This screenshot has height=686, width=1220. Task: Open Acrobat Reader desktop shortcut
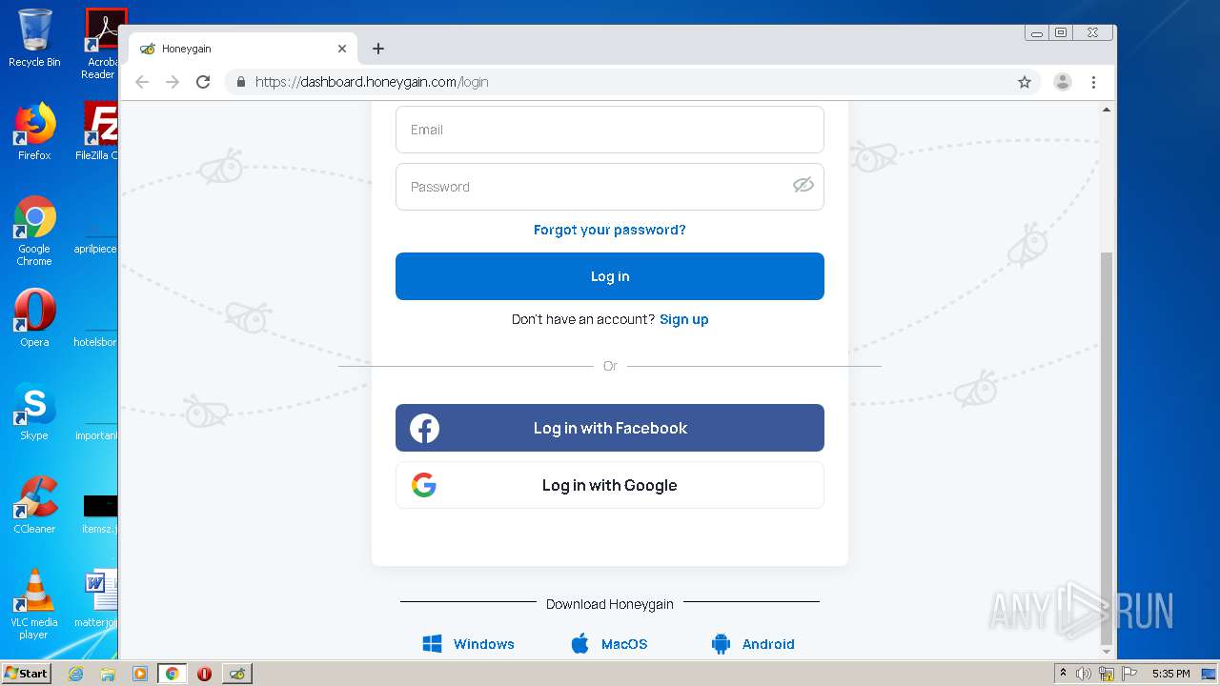[101, 44]
